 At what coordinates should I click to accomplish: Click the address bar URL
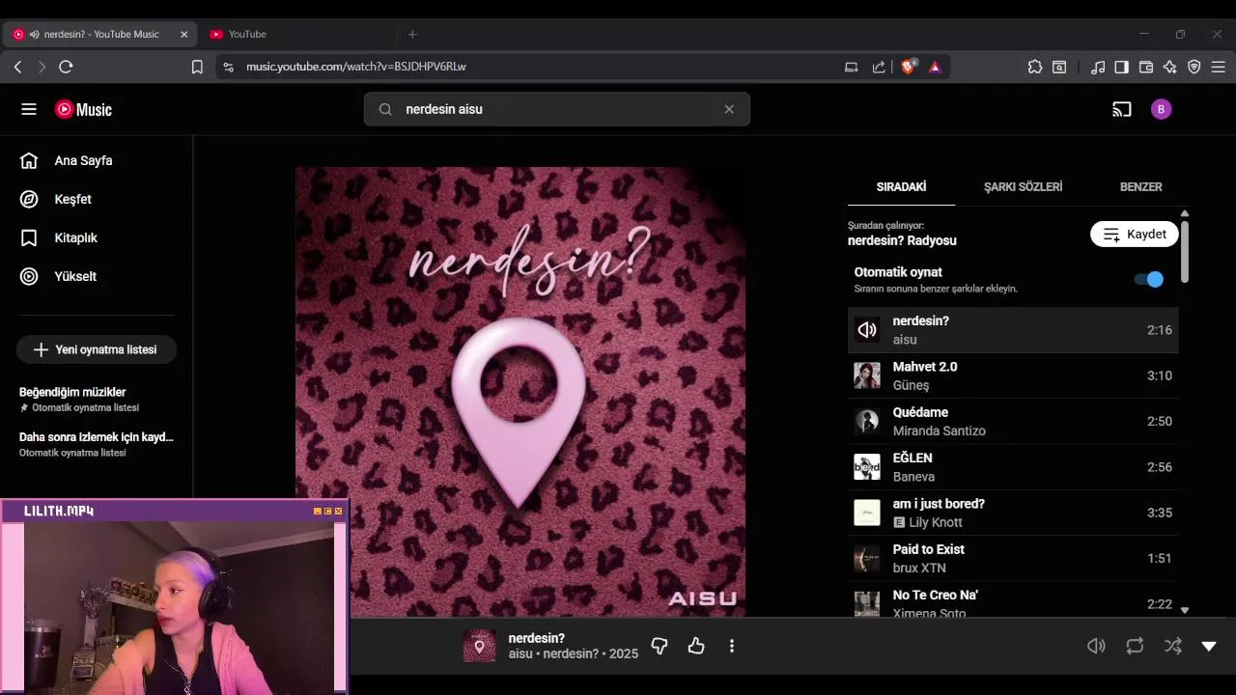(356, 67)
